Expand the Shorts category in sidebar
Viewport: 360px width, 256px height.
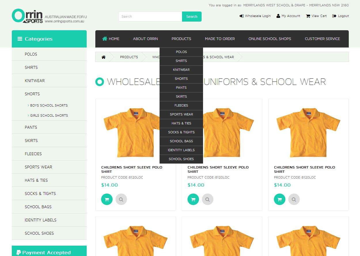[x=32, y=94]
